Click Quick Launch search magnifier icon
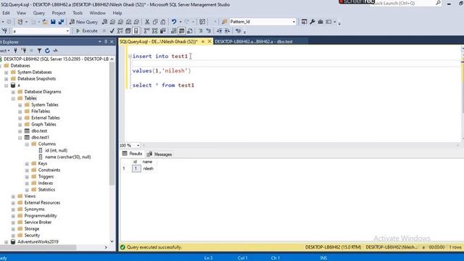Screen dimensions: 464x261 (x=438, y=3)
